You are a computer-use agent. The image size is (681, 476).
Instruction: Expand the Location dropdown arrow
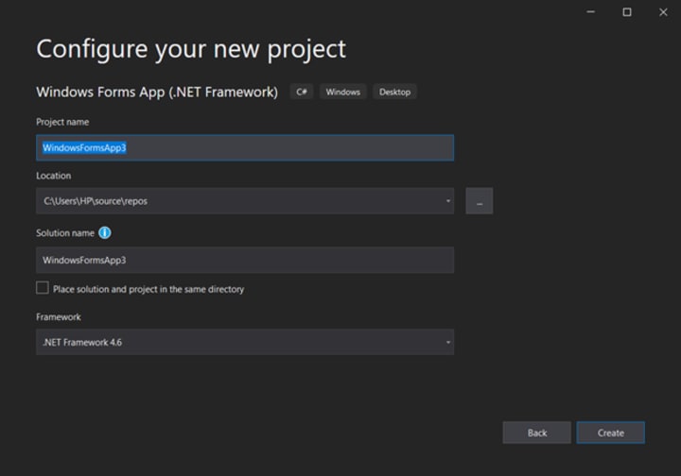pos(447,201)
